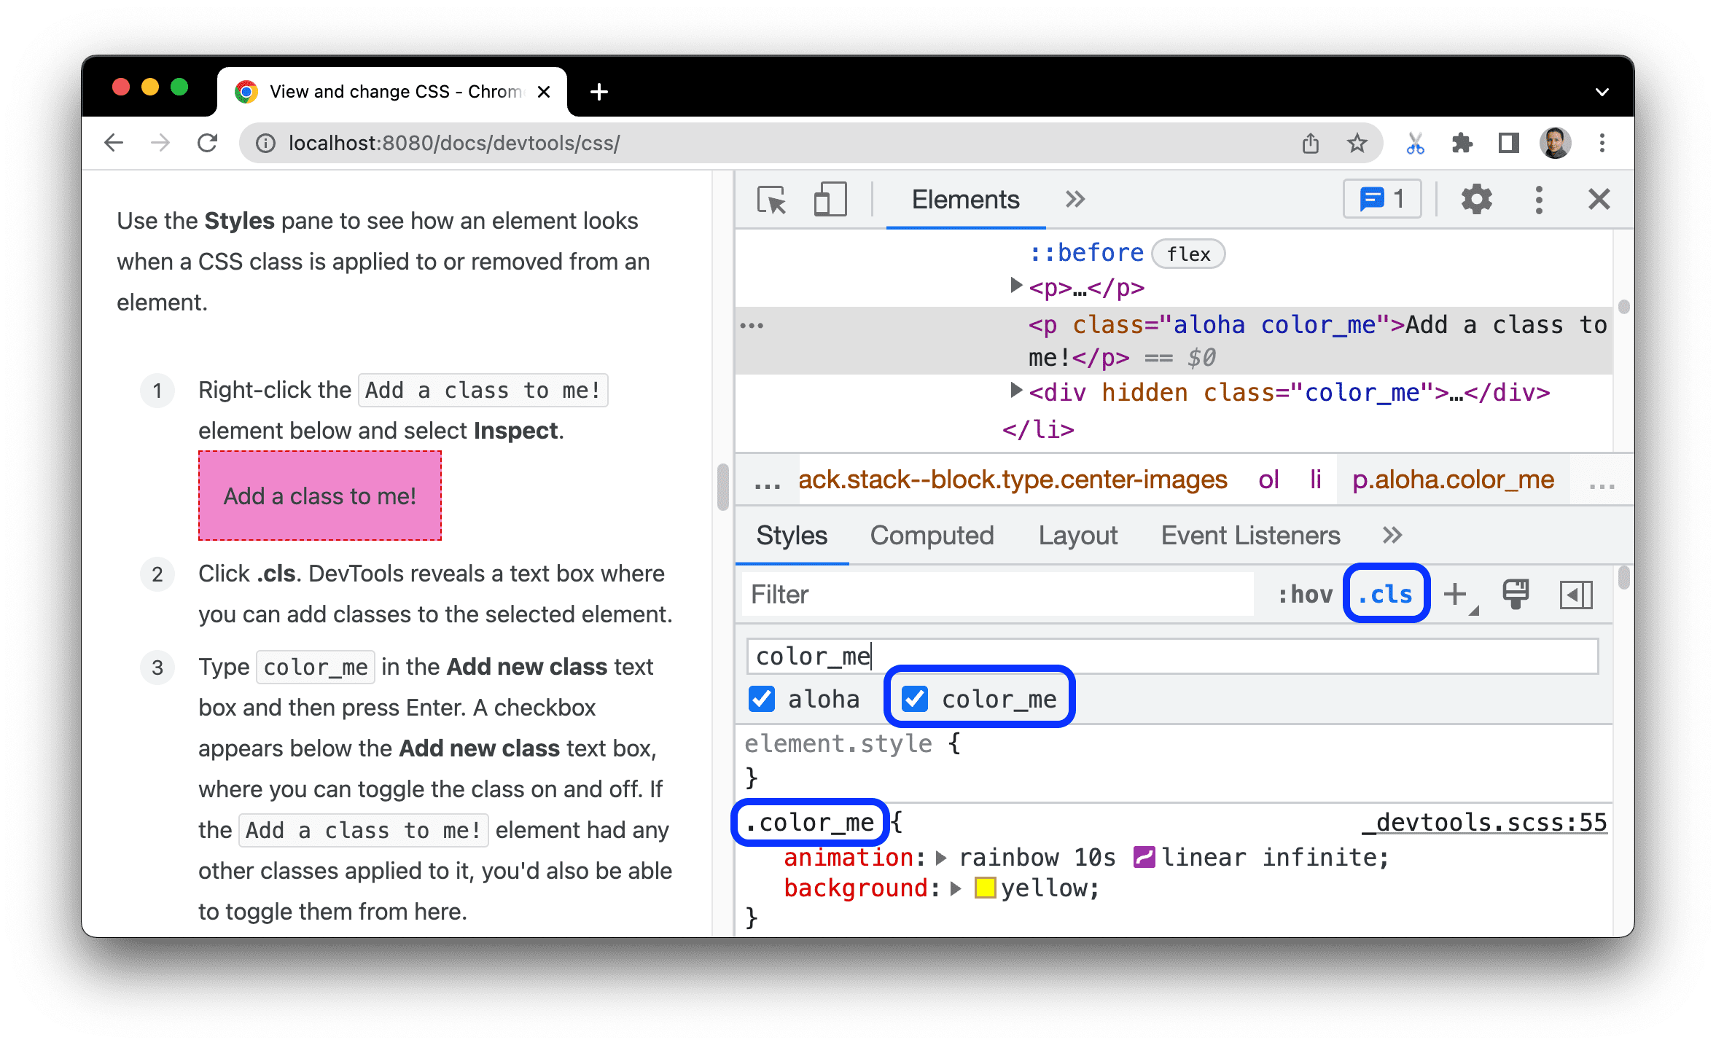1716x1045 pixels.
Task: Click the .cls button to toggle classes
Action: 1384,594
